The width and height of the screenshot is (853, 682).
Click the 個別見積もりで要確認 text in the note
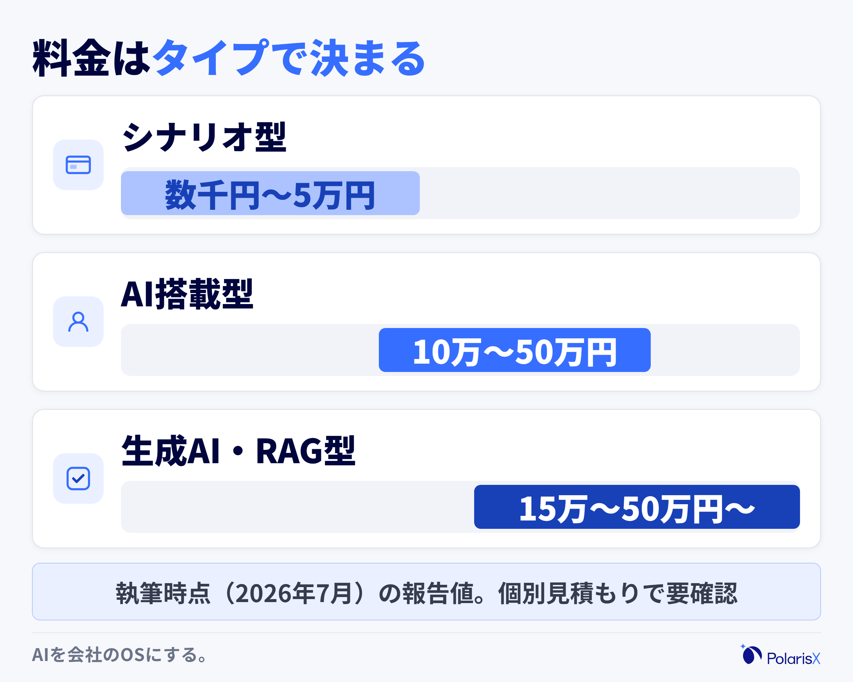[x=618, y=593]
